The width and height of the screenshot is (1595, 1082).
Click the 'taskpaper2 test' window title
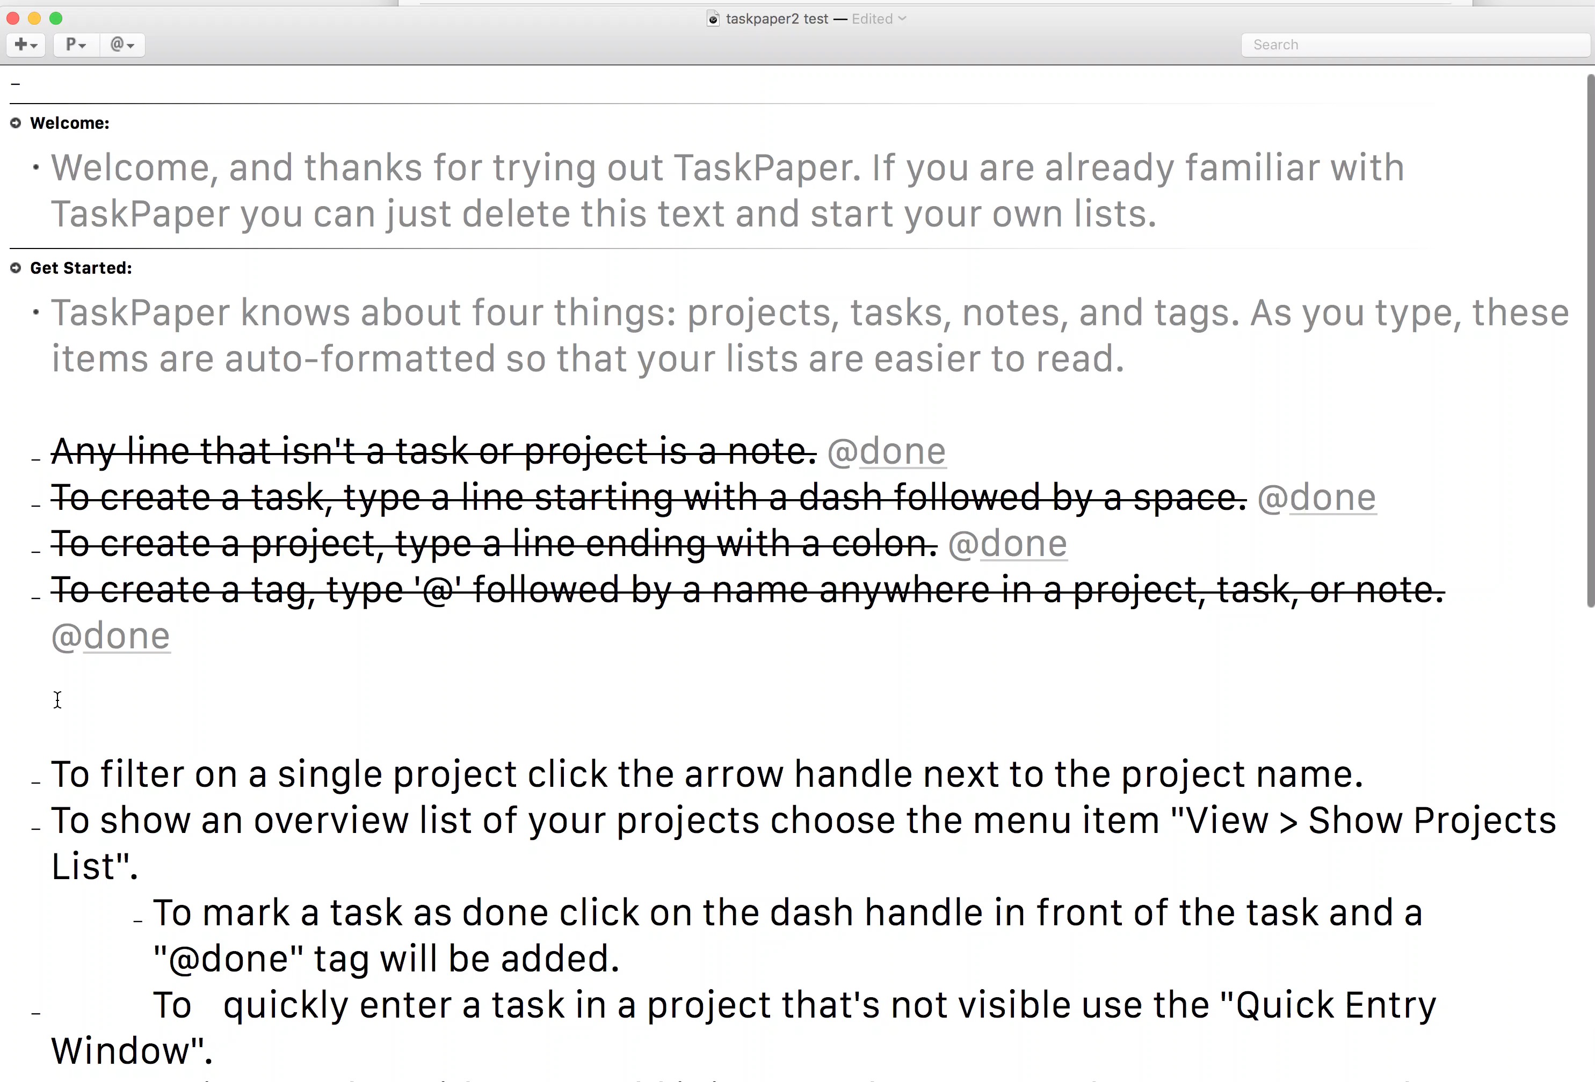pos(777,19)
